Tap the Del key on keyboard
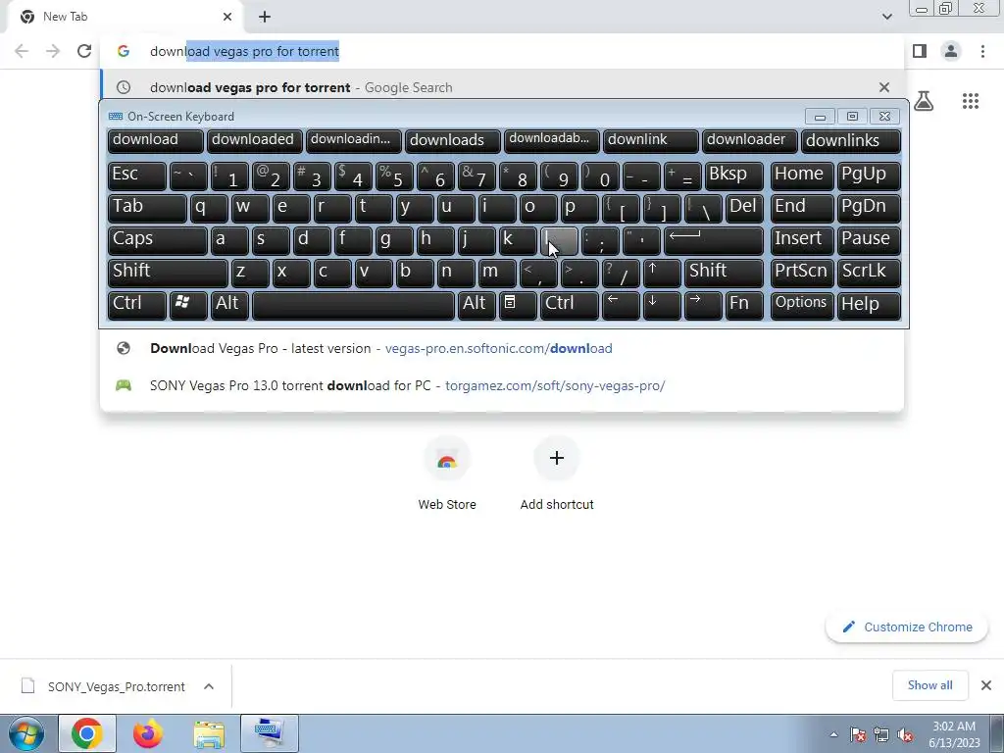The image size is (1004, 753). tap(745, 208)
